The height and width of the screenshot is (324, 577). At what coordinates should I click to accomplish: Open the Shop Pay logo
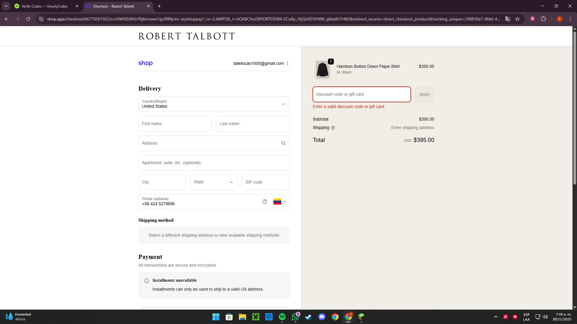pos(145,63)
